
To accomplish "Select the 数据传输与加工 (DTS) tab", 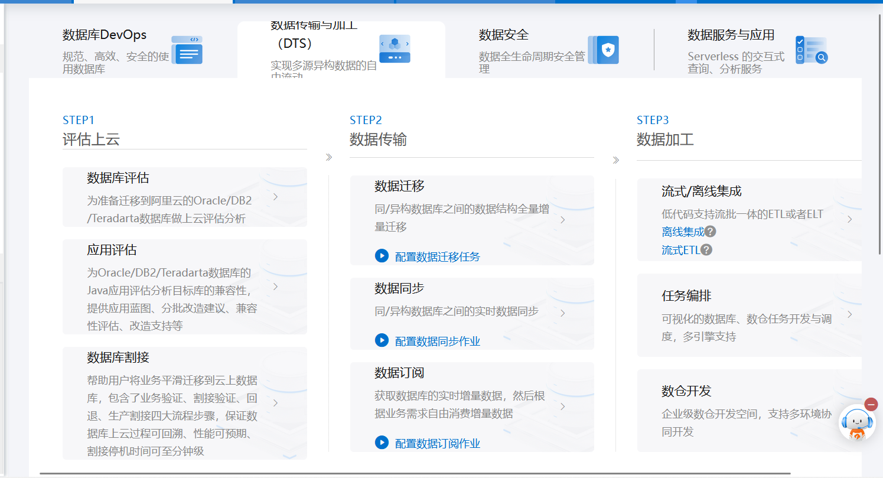I will [x=341, y=50].
